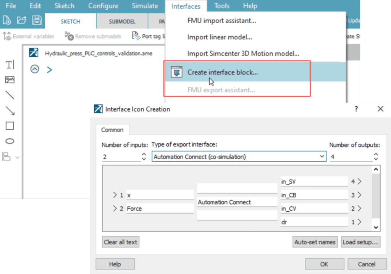Select the rectangle drawing tool

pyautogui.click(x=10, y=126)
